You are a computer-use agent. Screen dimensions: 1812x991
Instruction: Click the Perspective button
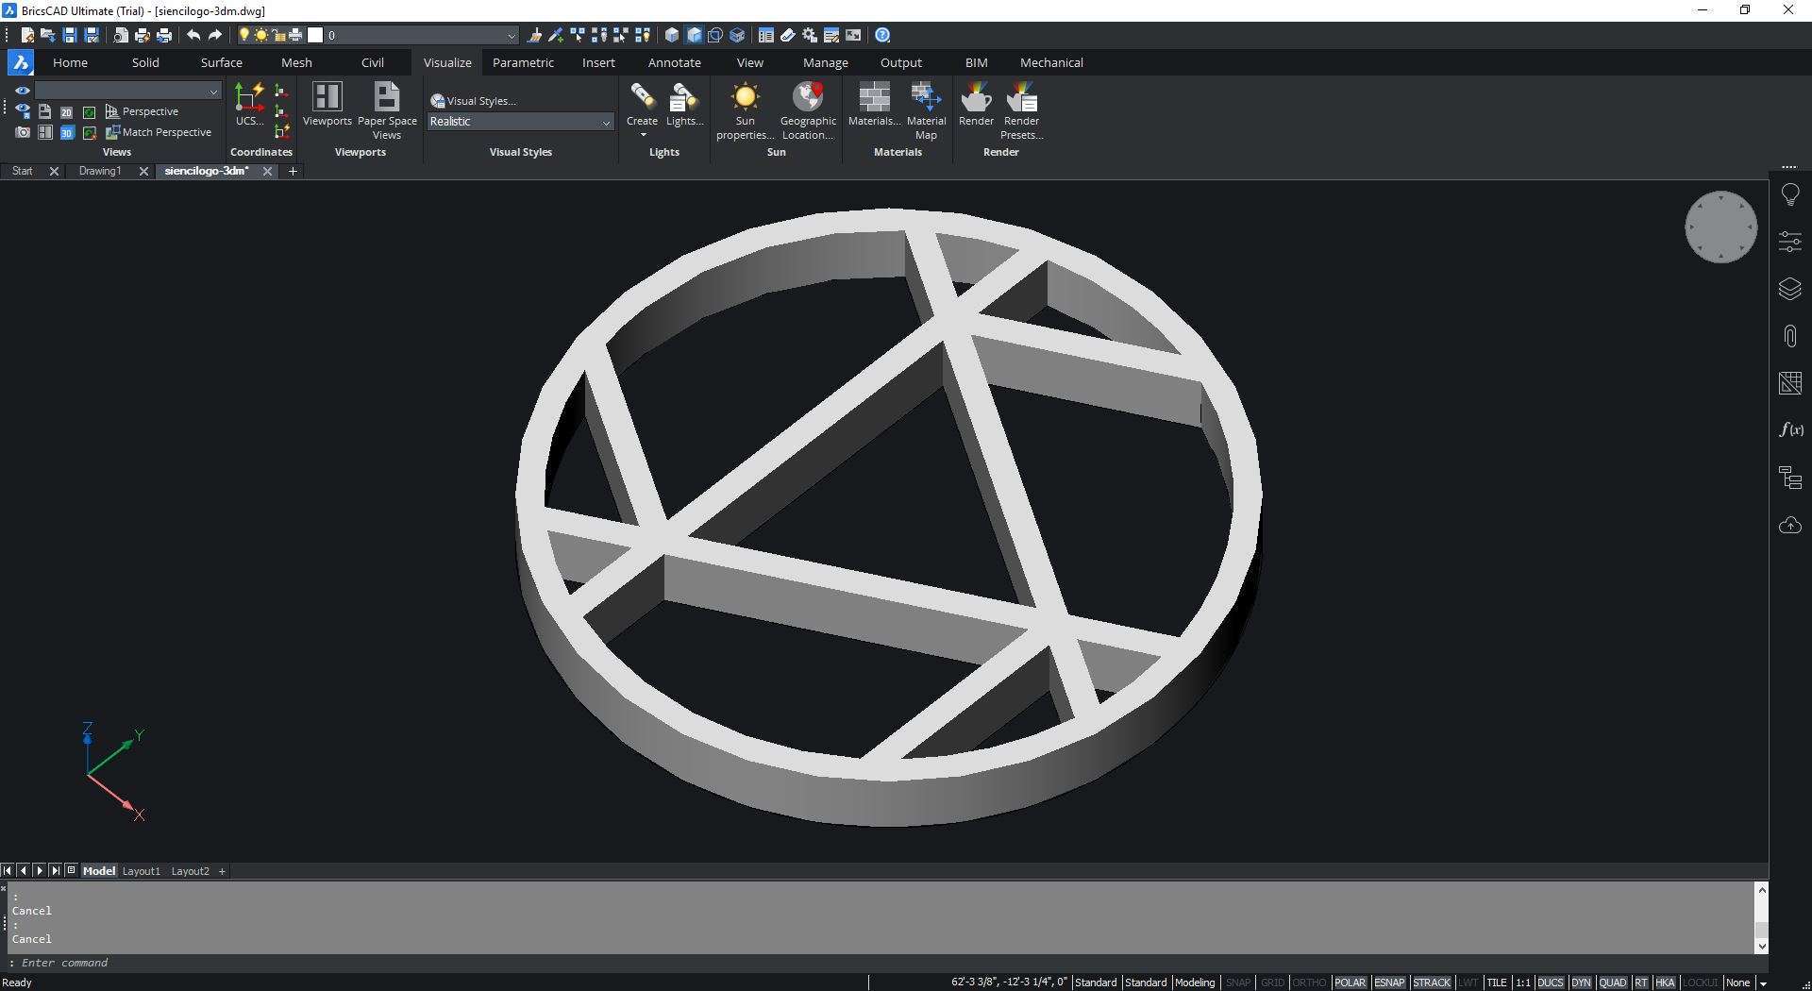click(x=142, y=111)
